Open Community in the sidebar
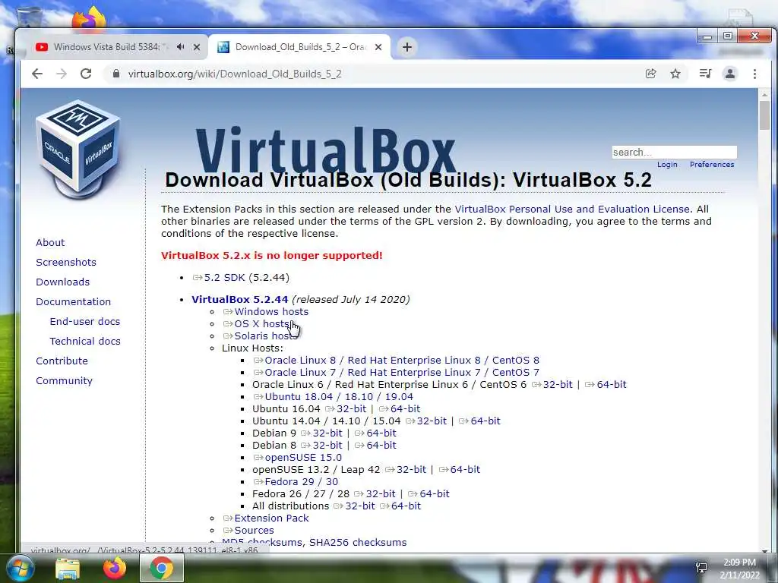Viewport: 778px width, 583px height. (x=64, y=381)
